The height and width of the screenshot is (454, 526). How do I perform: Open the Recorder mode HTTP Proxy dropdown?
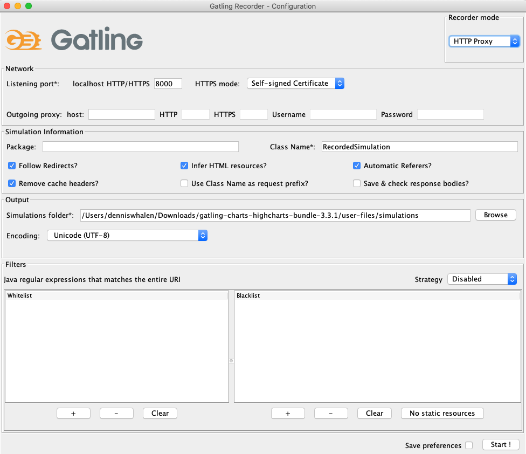tap(484, 42)
